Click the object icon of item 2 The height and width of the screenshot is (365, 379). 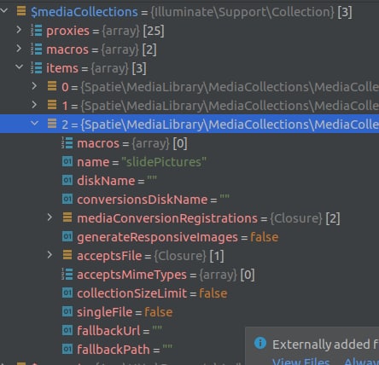[52, 124]
